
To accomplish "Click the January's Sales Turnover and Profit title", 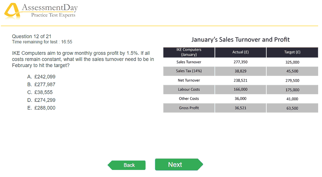I will click(241, 40).
